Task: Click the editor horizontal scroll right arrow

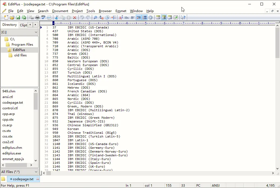Action: [273, 173]
